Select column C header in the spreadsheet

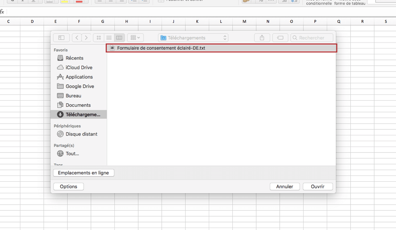[9, 21]
